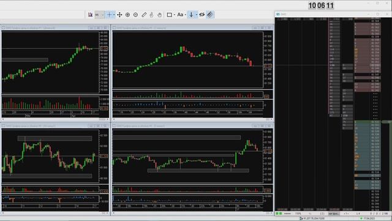The width and height of the screenshot is (392, 221).
Task: Click the order book footer scale slider
Action: 287,214
